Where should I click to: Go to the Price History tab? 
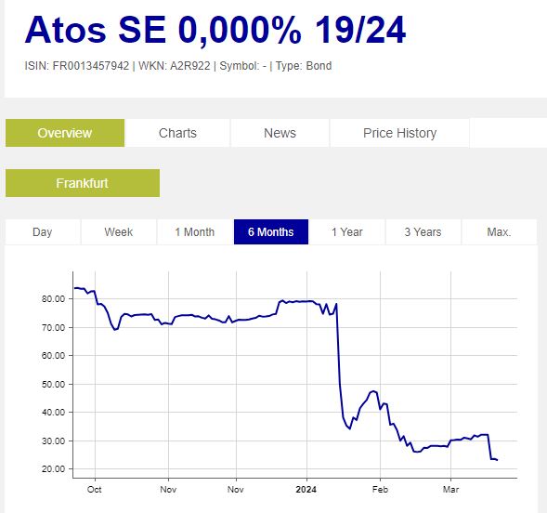click(x=399, y=133)
